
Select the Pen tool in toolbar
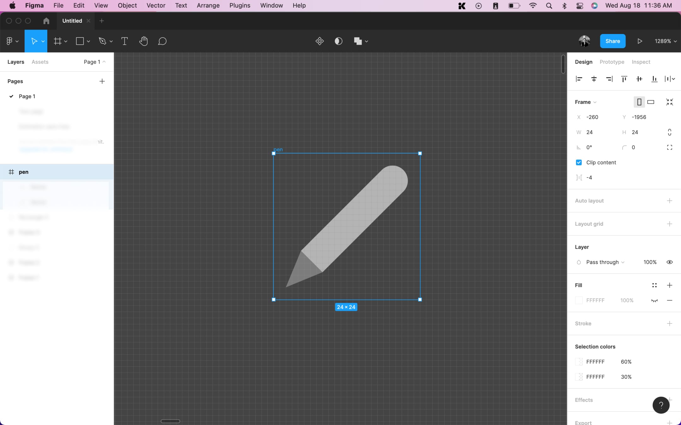click(102, 41)
